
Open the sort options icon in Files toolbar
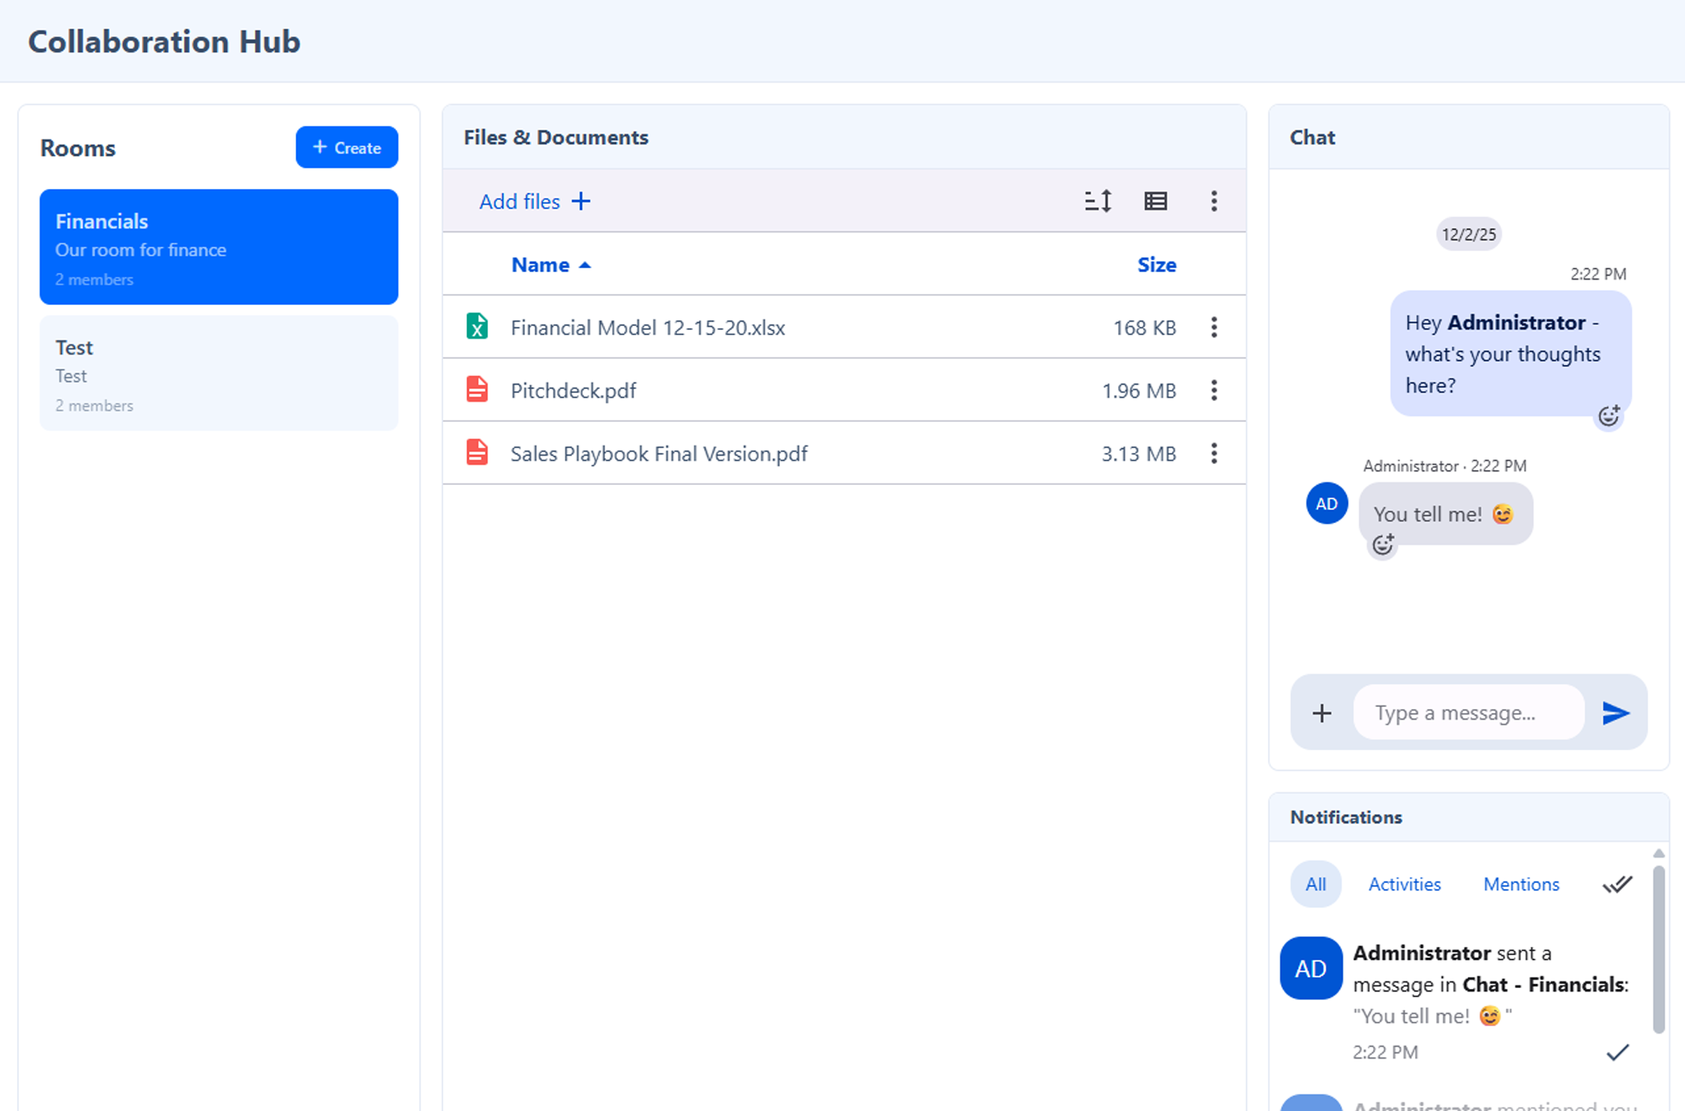[1098, 201]
